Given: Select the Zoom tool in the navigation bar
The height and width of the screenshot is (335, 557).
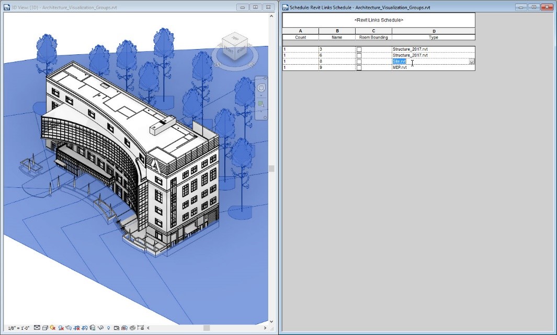Looking at the screenshot, I should click(x=260, y=103).
